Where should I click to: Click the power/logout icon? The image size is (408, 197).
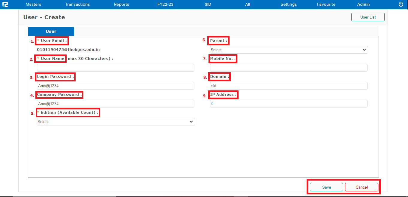(401, 4)
